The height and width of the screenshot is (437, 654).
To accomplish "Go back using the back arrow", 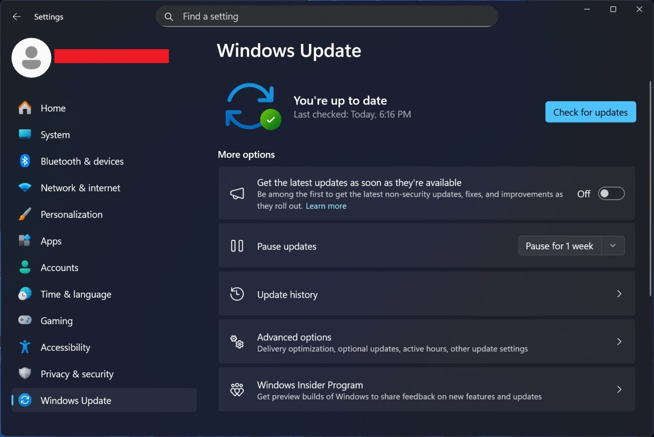I will coord(17,17).
